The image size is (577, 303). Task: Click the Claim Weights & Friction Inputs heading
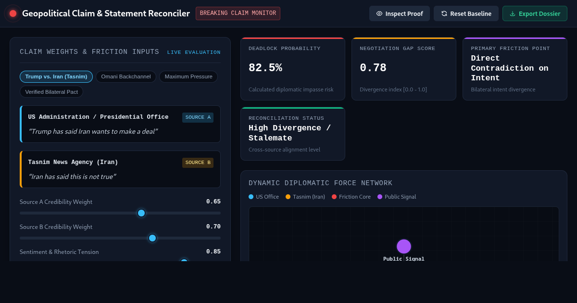(89, 52)
